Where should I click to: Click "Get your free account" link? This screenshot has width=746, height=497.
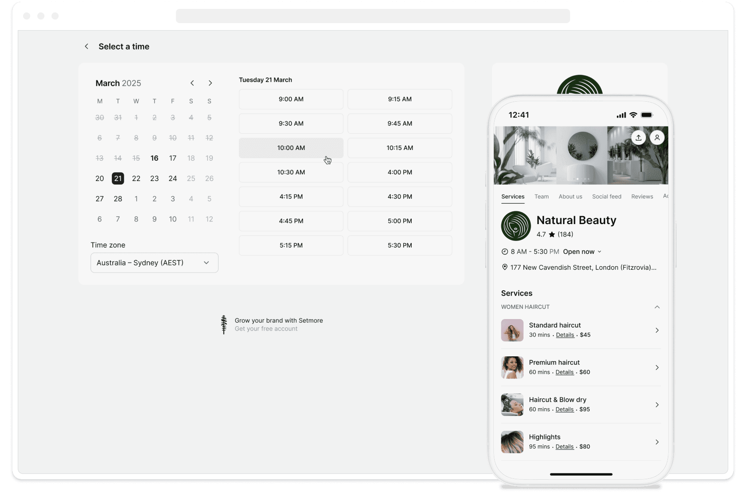[x=266, y=328]
